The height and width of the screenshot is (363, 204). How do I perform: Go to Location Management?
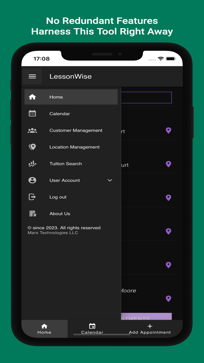click(x=71, y=147)
